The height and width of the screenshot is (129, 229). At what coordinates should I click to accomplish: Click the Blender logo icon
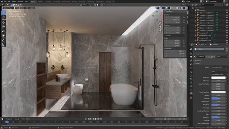(2, 1)
